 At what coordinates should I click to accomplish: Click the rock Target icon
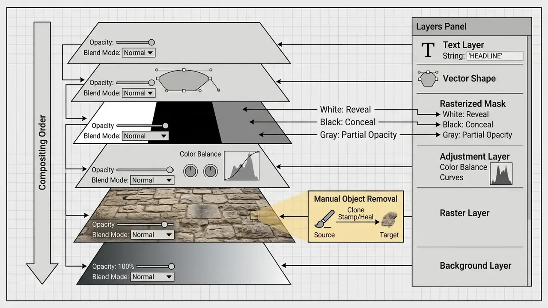click(389, 219)
